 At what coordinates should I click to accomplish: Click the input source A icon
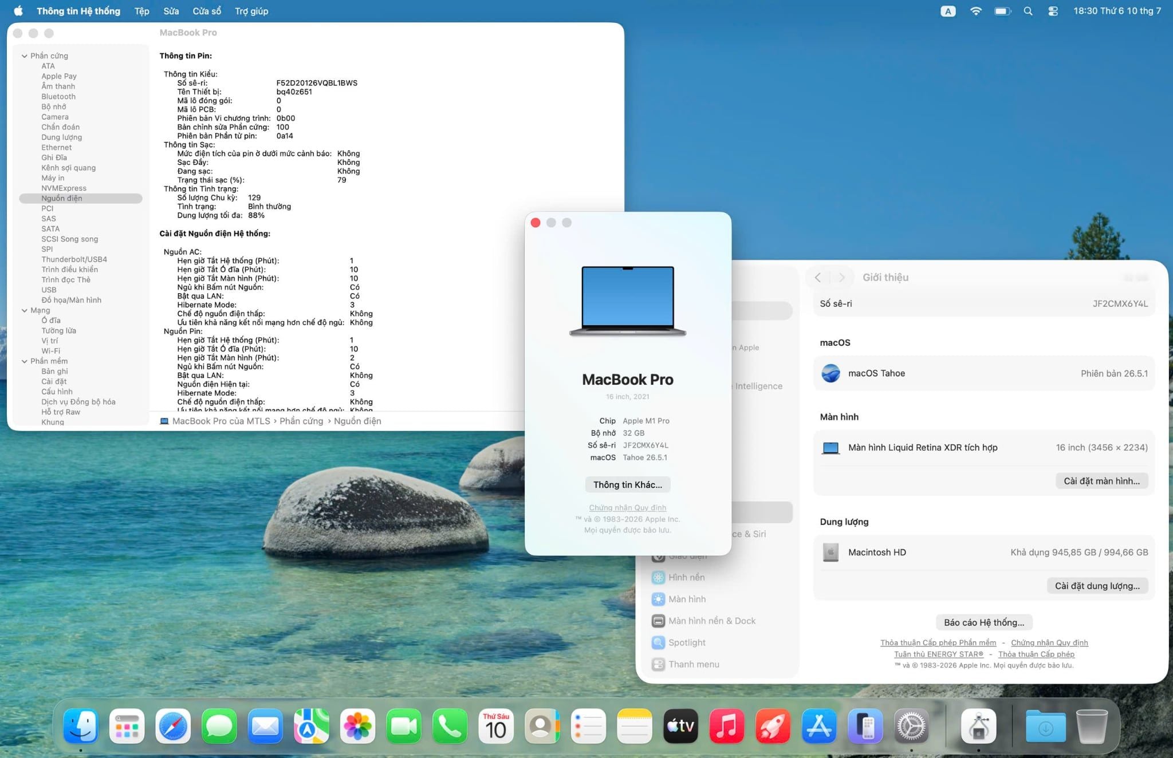(x=948, y=11)
